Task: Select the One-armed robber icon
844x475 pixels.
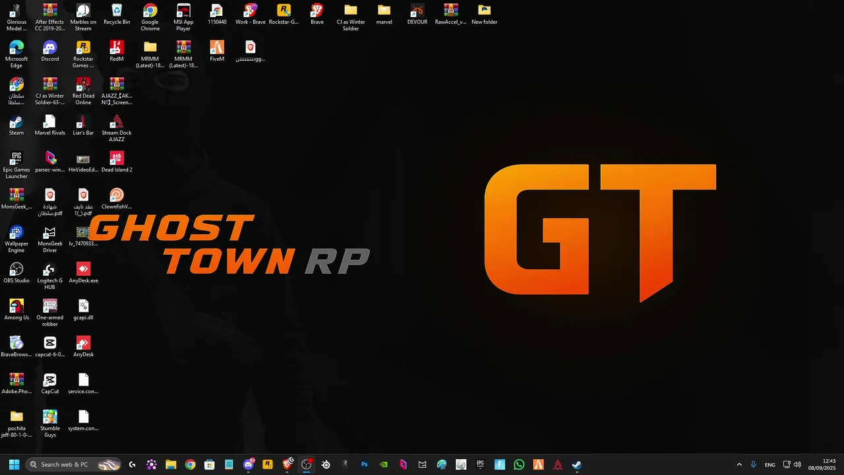Action: [x=49, y=313]
